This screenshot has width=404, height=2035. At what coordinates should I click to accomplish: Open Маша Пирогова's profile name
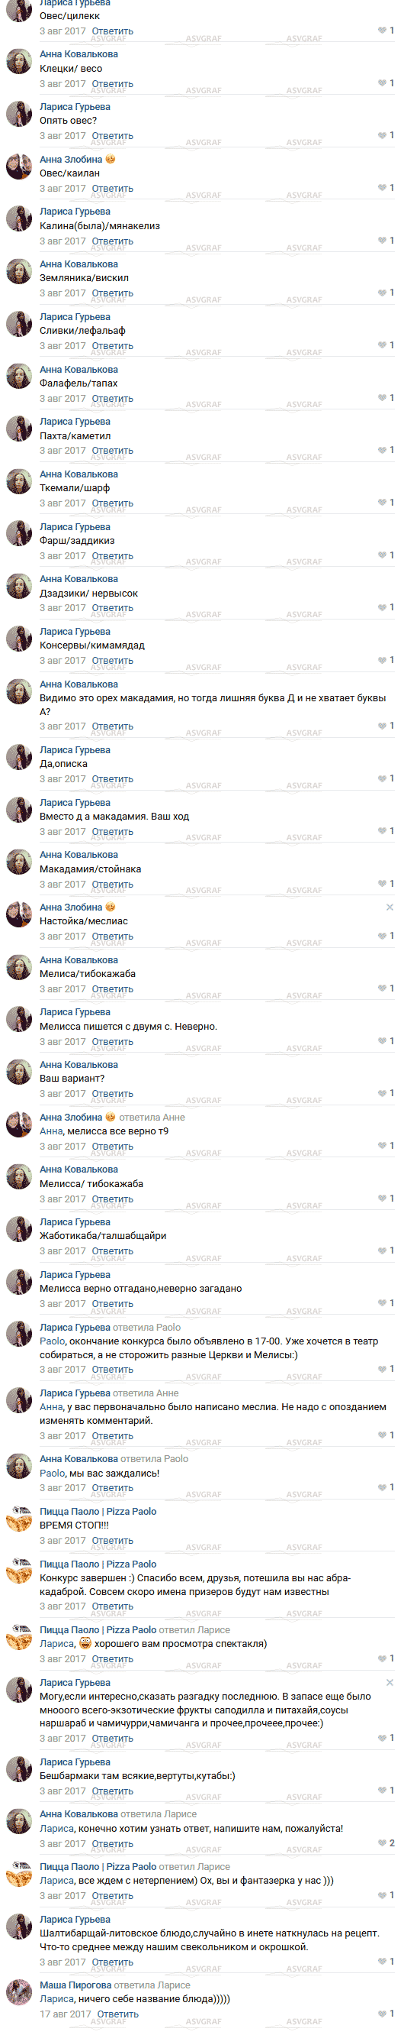pos(75,1985)
